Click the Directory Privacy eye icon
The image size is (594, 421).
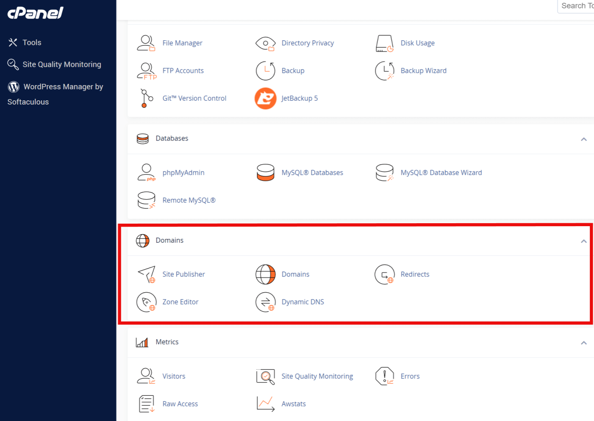(266, 43)
